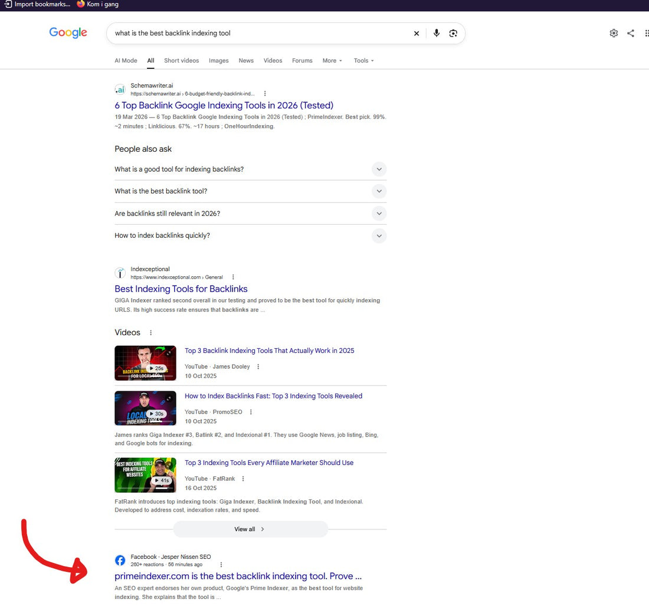Switch to AI Mode tab
The height and width of the screenshot is (612, 649).
click(x=126, y=60)
